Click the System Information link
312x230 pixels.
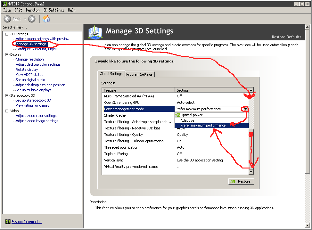(27, 222)
